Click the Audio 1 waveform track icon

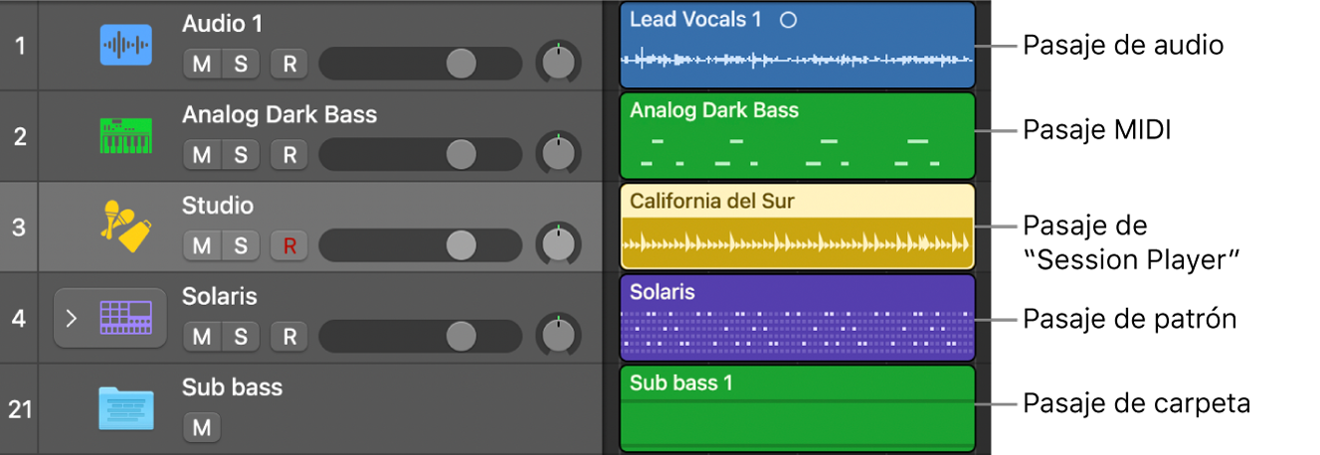(x=125, y=46)
